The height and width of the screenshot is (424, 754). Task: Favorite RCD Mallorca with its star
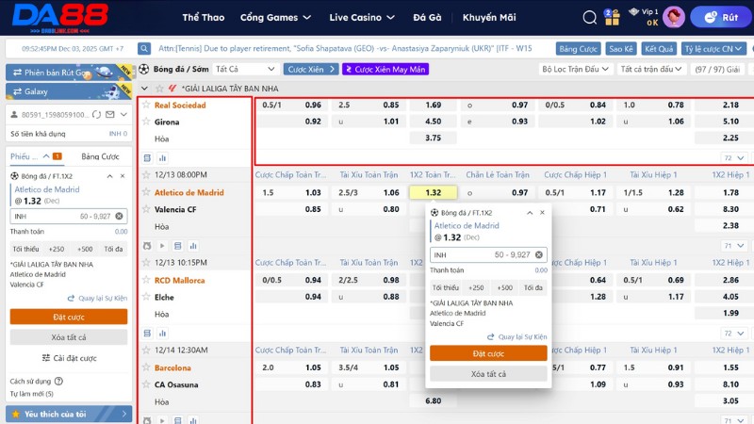point(146,280)
